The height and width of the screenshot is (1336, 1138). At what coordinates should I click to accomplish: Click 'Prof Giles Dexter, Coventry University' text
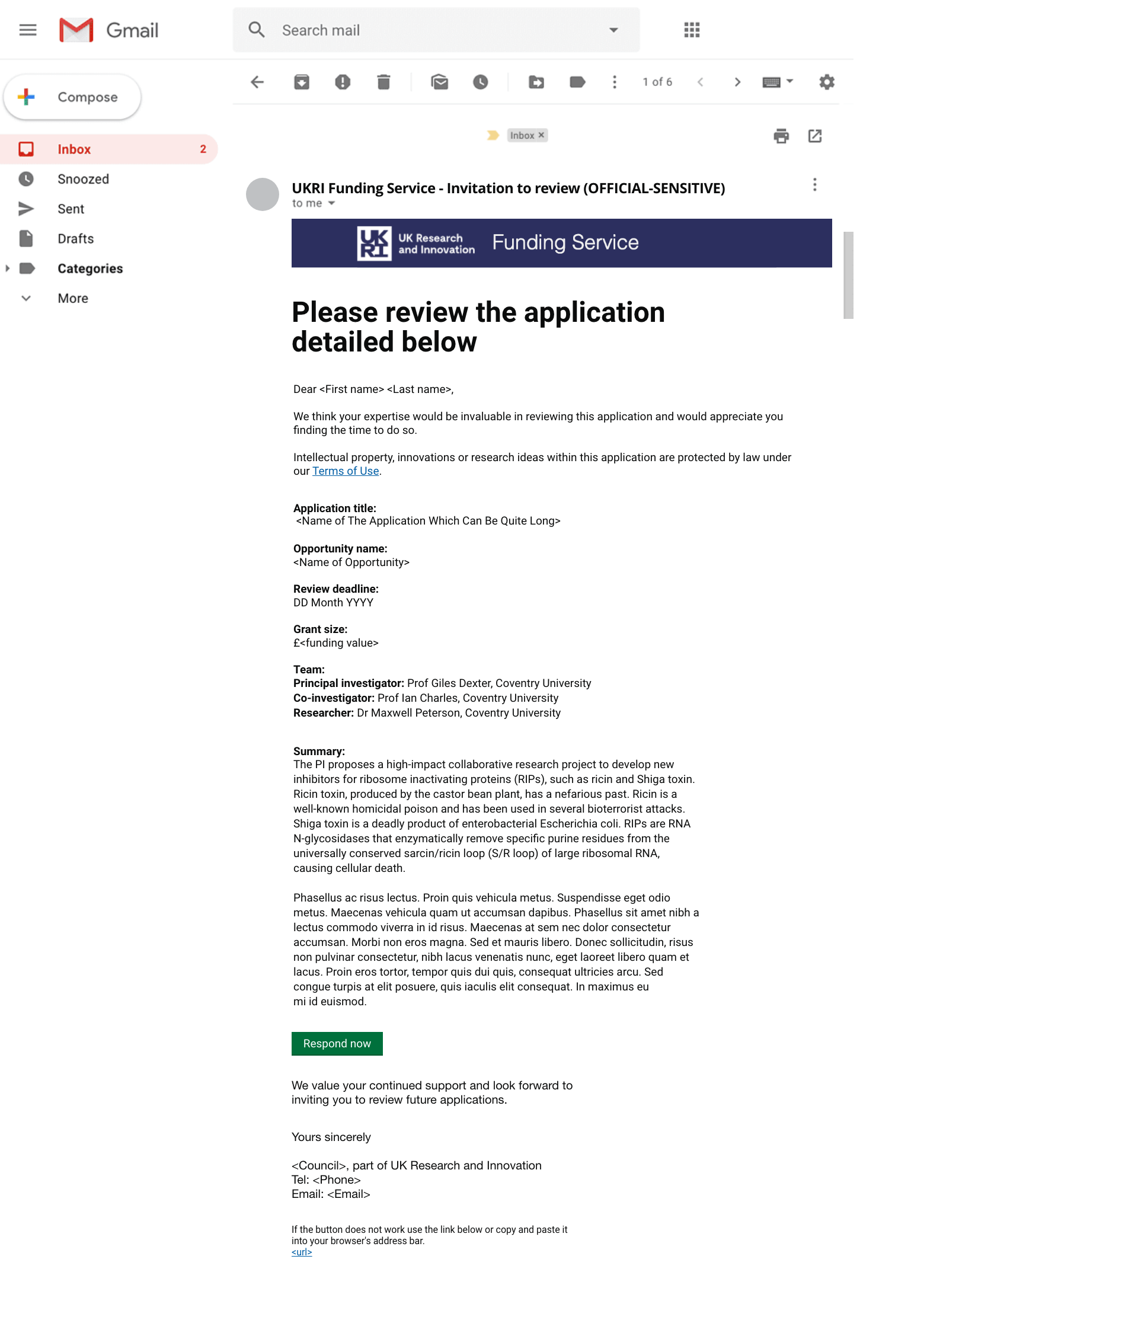(499, 683)
